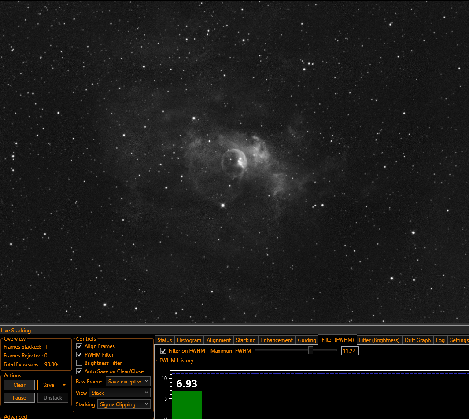This screenshot has height=419, width=469.
Task: Click the Advanced section label
Action: pos(15,417)
